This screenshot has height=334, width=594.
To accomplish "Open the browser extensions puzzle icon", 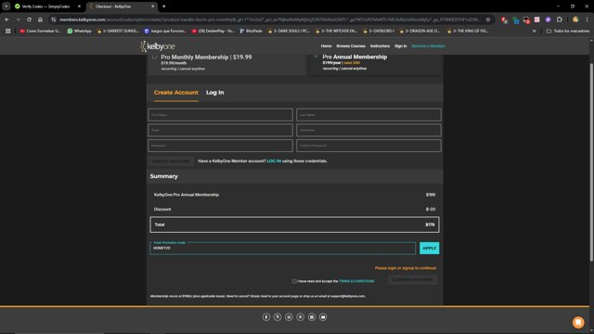I will [559, 19].
